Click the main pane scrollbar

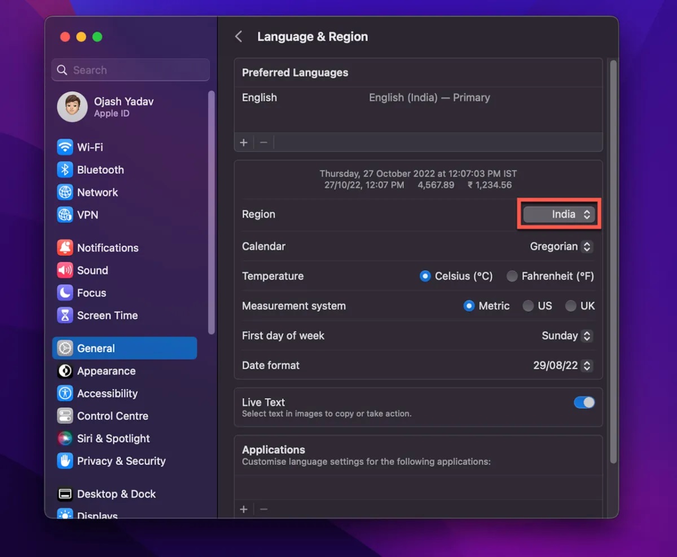tap(613, 261)
